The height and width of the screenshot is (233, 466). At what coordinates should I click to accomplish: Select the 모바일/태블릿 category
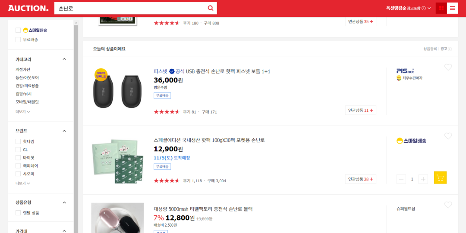[27, 102]
